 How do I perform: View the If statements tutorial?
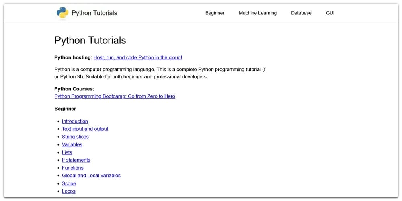click(76, 160)
